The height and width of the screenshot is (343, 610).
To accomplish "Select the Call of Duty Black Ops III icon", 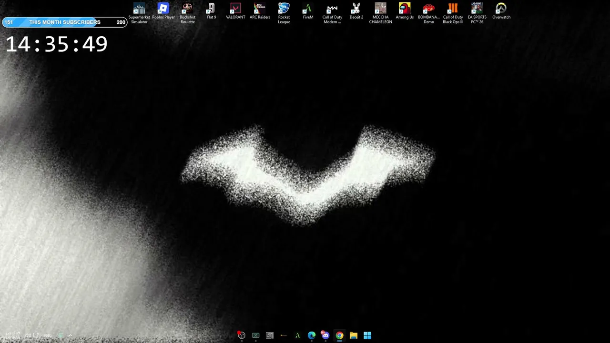I will 453,13.
